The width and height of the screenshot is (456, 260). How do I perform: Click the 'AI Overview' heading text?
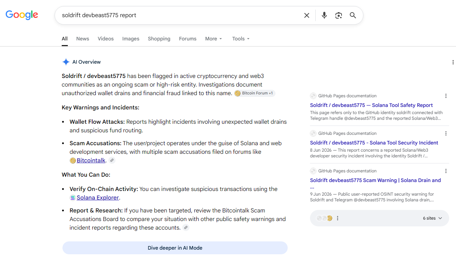click(86, 62)
